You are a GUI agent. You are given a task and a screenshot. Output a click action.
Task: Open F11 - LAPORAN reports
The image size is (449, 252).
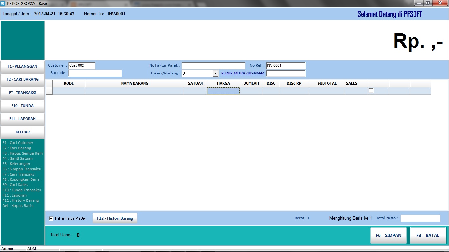[22, 119]
